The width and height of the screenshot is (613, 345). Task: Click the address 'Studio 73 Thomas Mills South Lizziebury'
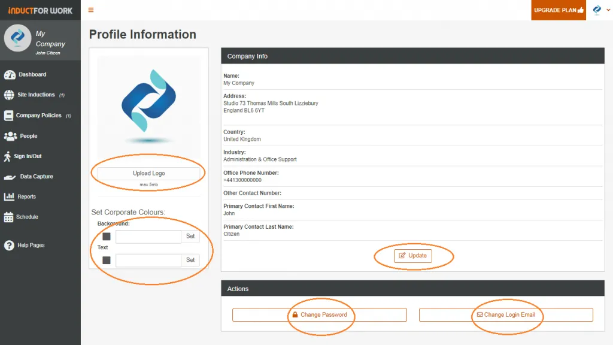click(x=271, y=103)
